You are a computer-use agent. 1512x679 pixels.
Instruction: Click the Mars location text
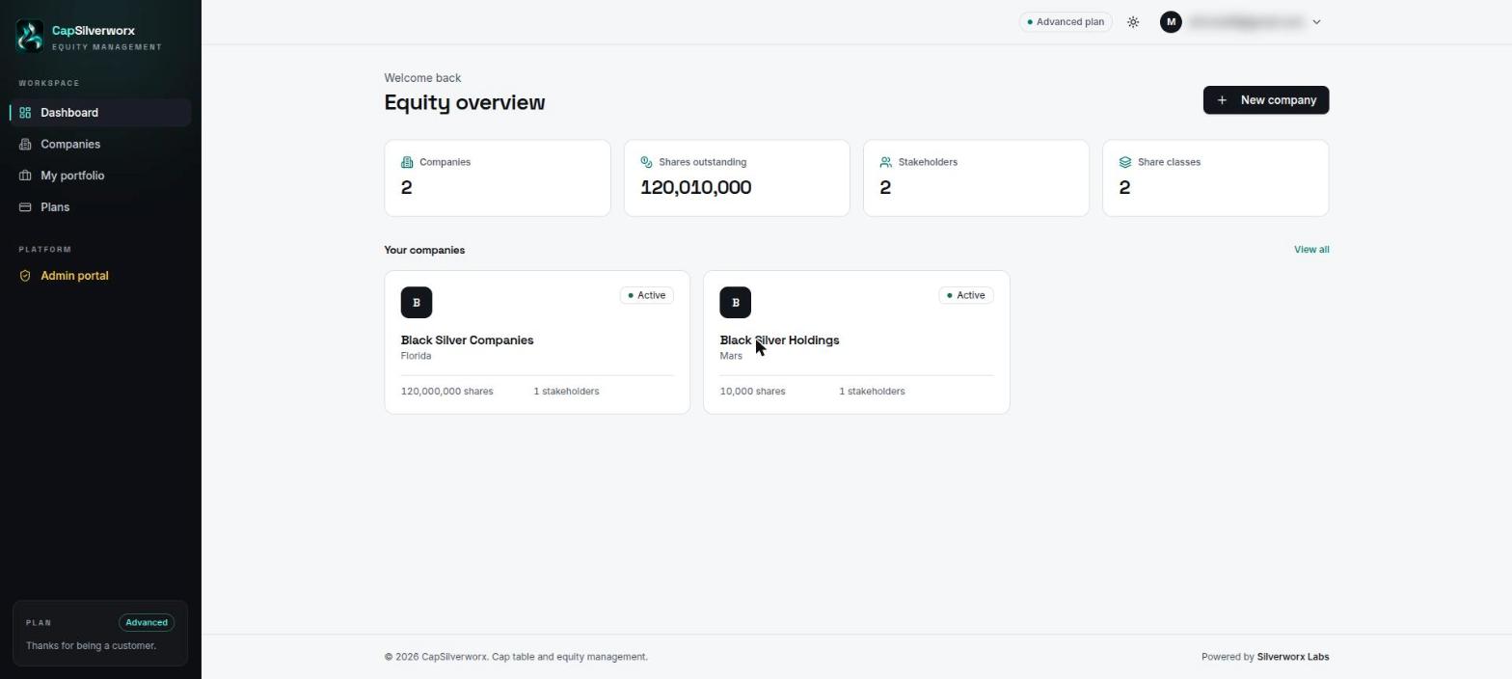[x=731, y=356]
